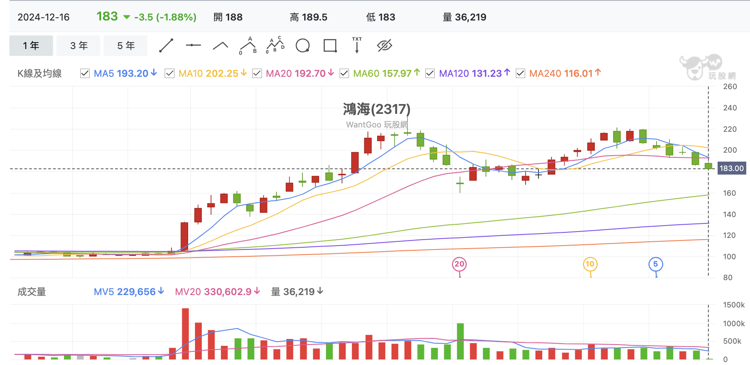Toggle the MA60 checkbox off
Viewport: 750px width, 365px height.
pyautogui.click(x=344, y=73)
